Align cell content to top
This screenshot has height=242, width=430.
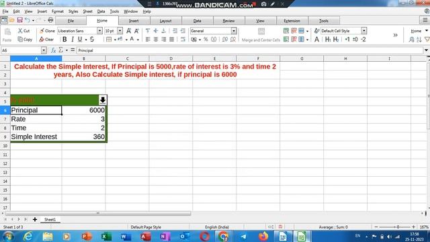click(x=148, y=31)
